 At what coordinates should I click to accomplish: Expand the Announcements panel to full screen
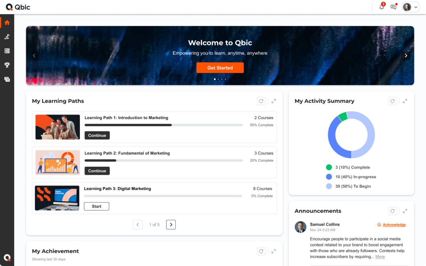pos(405,211)
